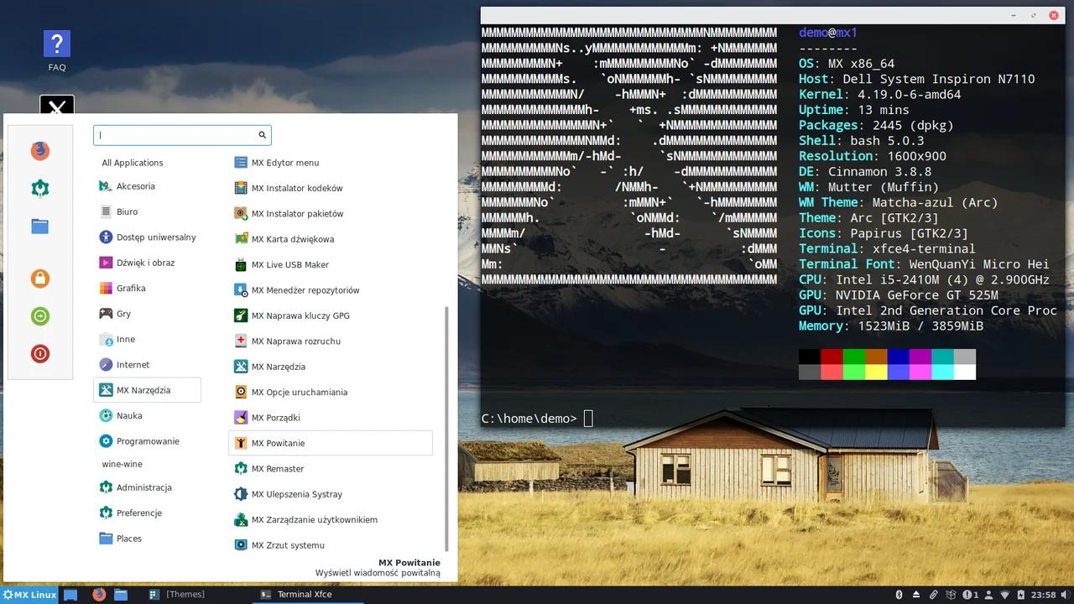Open the Bluetooth tray icon
The image size is (1074, 604).
click(899, 595)
